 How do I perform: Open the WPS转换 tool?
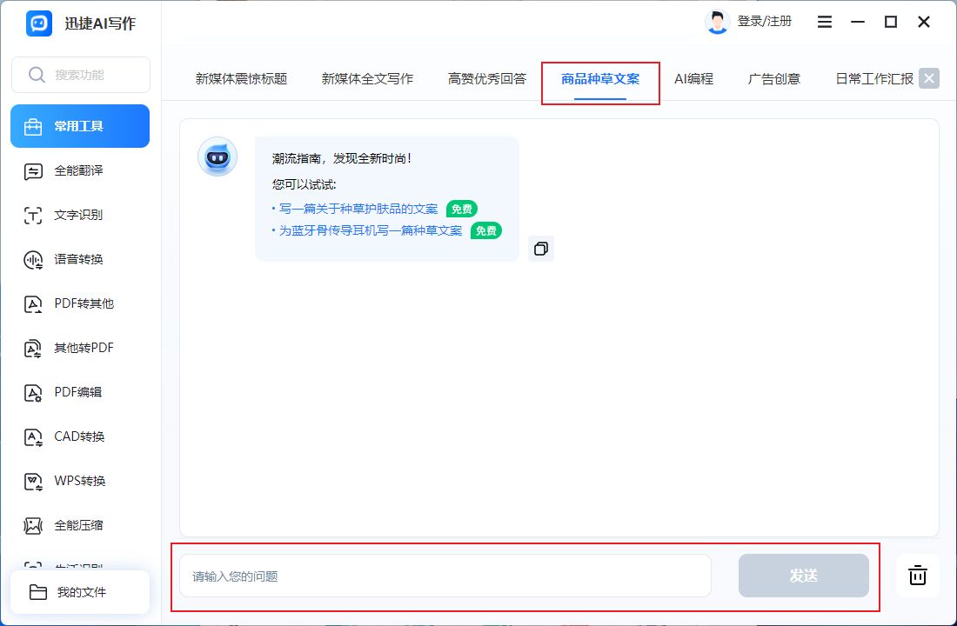pos(80,481)
